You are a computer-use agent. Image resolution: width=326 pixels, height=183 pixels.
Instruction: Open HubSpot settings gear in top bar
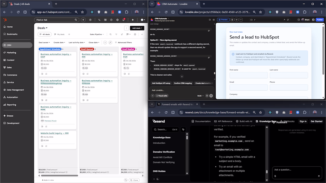(117, 20)
